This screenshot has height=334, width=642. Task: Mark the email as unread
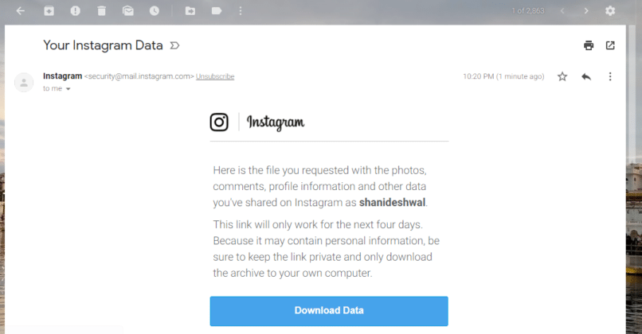click(127, 11)
